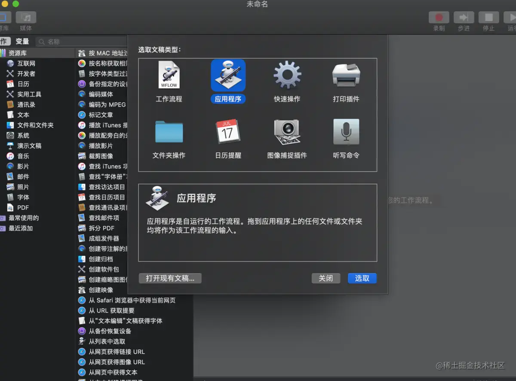Select the 快速操作 gear icon
The width and height of the screenshot is (516, 381).
click(287, 76)
